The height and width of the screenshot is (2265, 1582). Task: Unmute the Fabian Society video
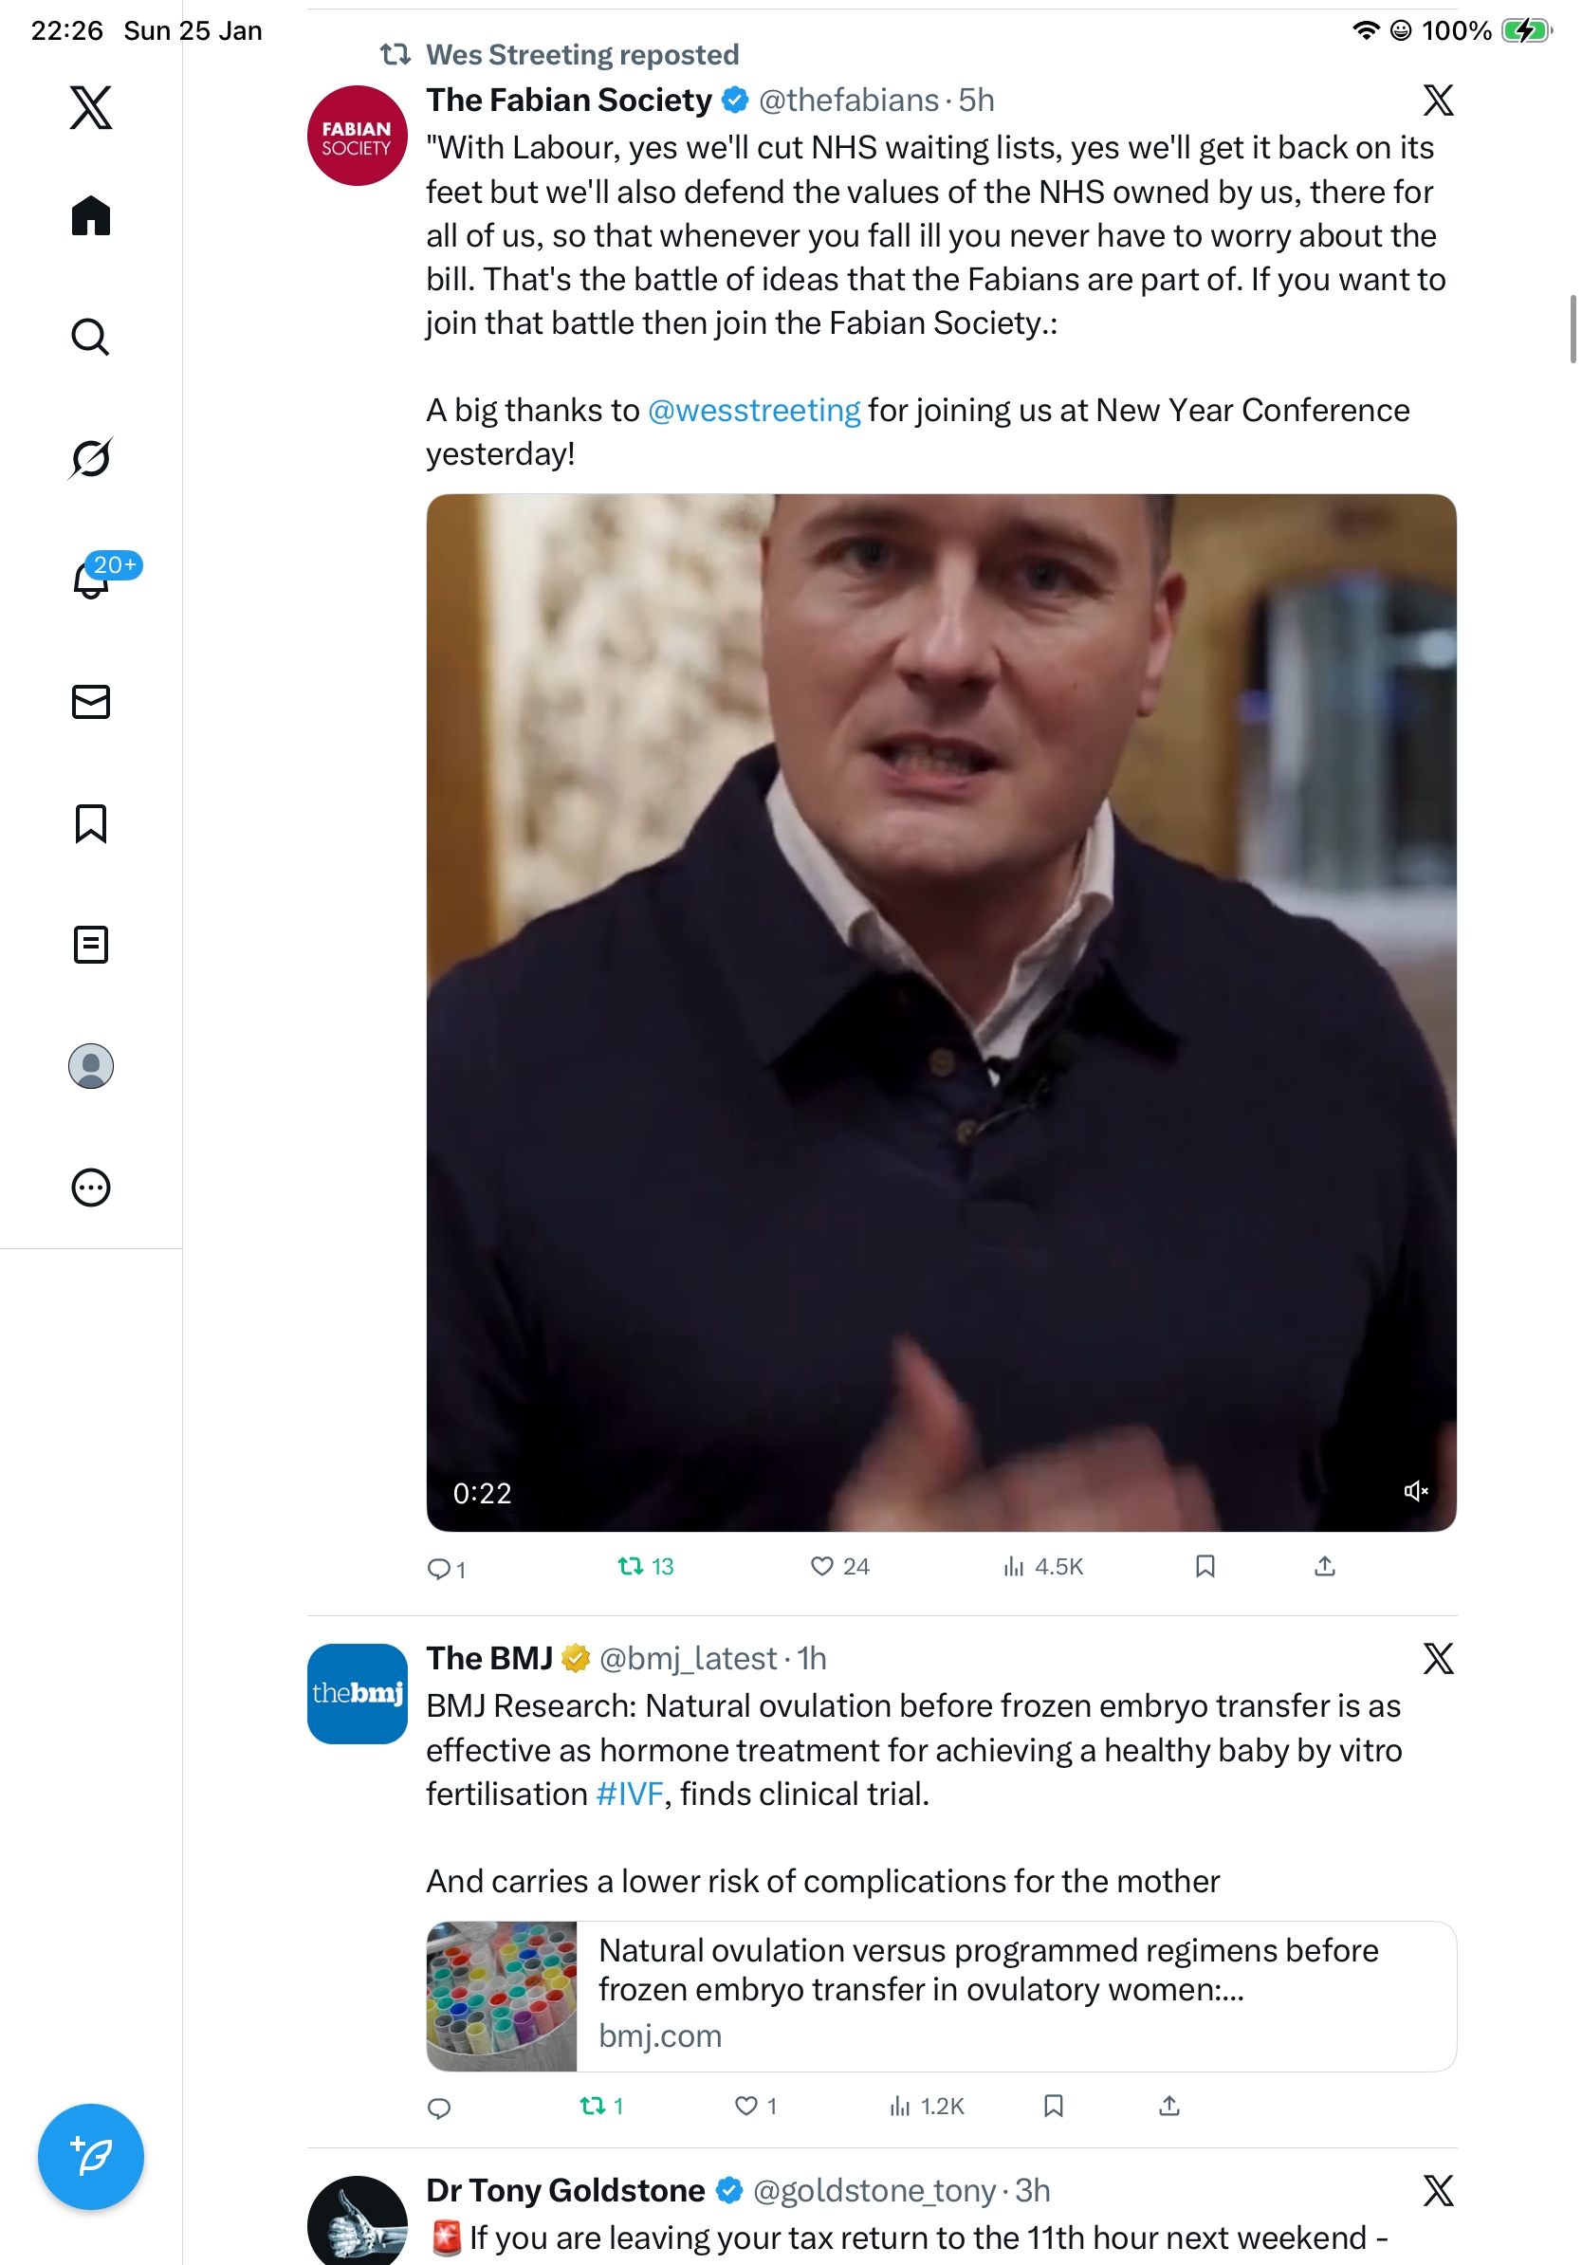point(1415,1491)
